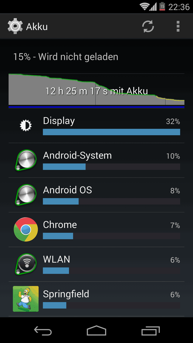Tap the Akku title in action bar
This screenshot has height=343, width=193.
37,27
